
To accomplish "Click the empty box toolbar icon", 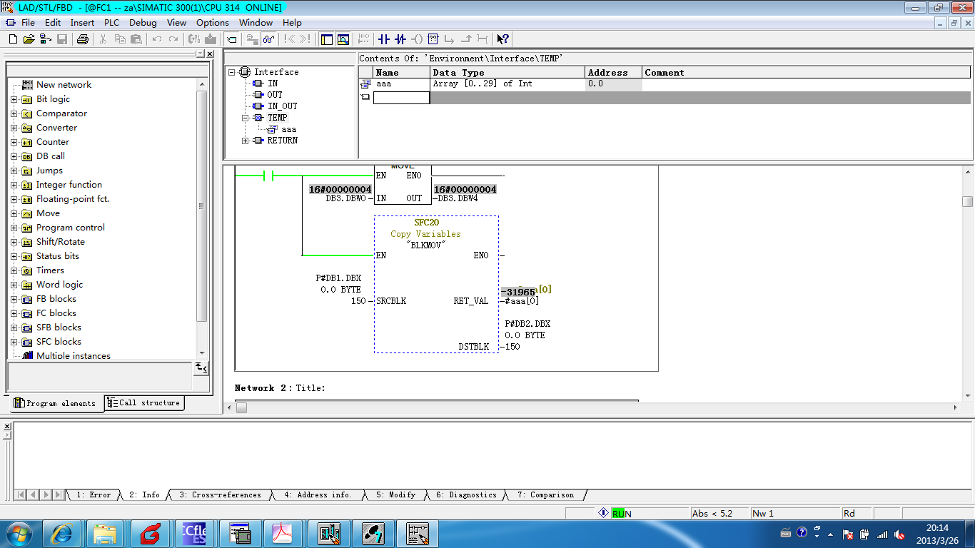I will tap(433, 39).
